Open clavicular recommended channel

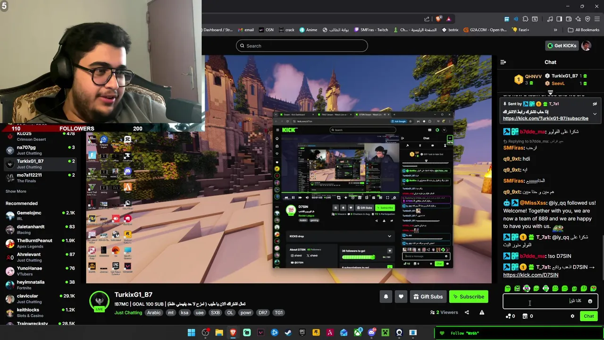point(40,298)
